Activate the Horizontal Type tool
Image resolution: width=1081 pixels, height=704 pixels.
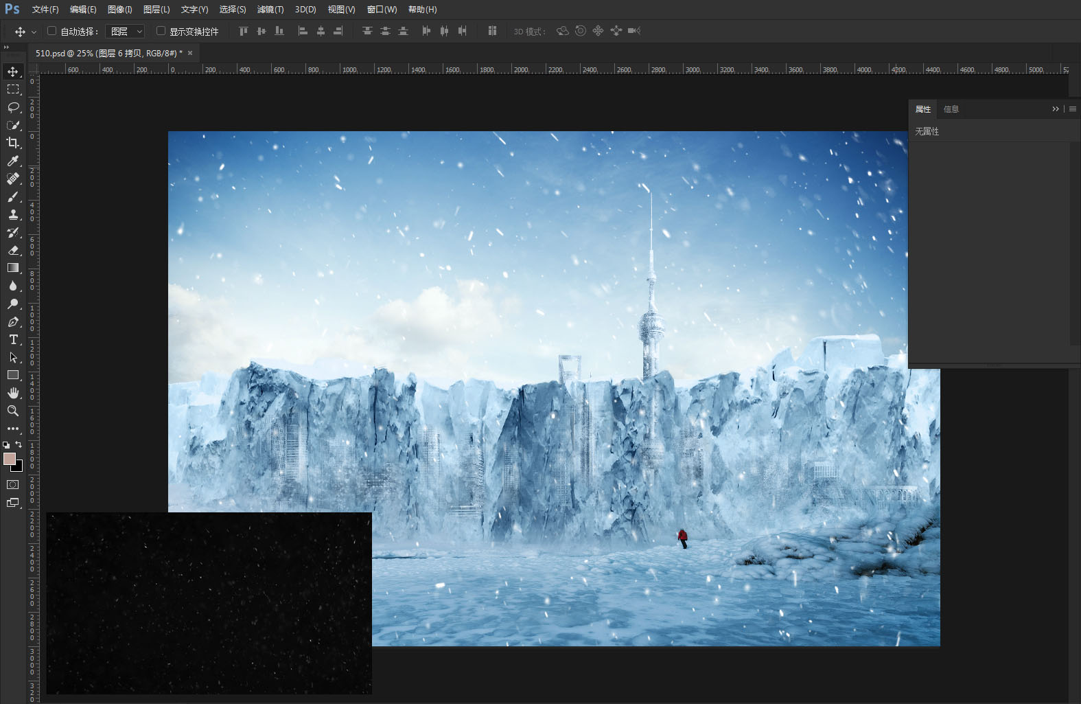point(13,339)
